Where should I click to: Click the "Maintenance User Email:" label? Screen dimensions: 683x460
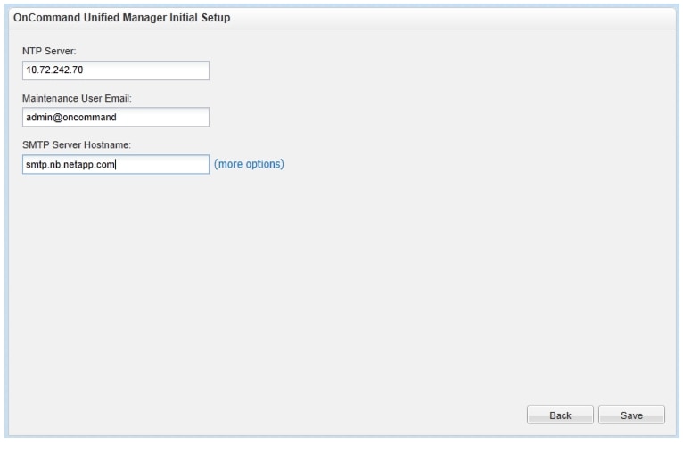click(76, 99)
